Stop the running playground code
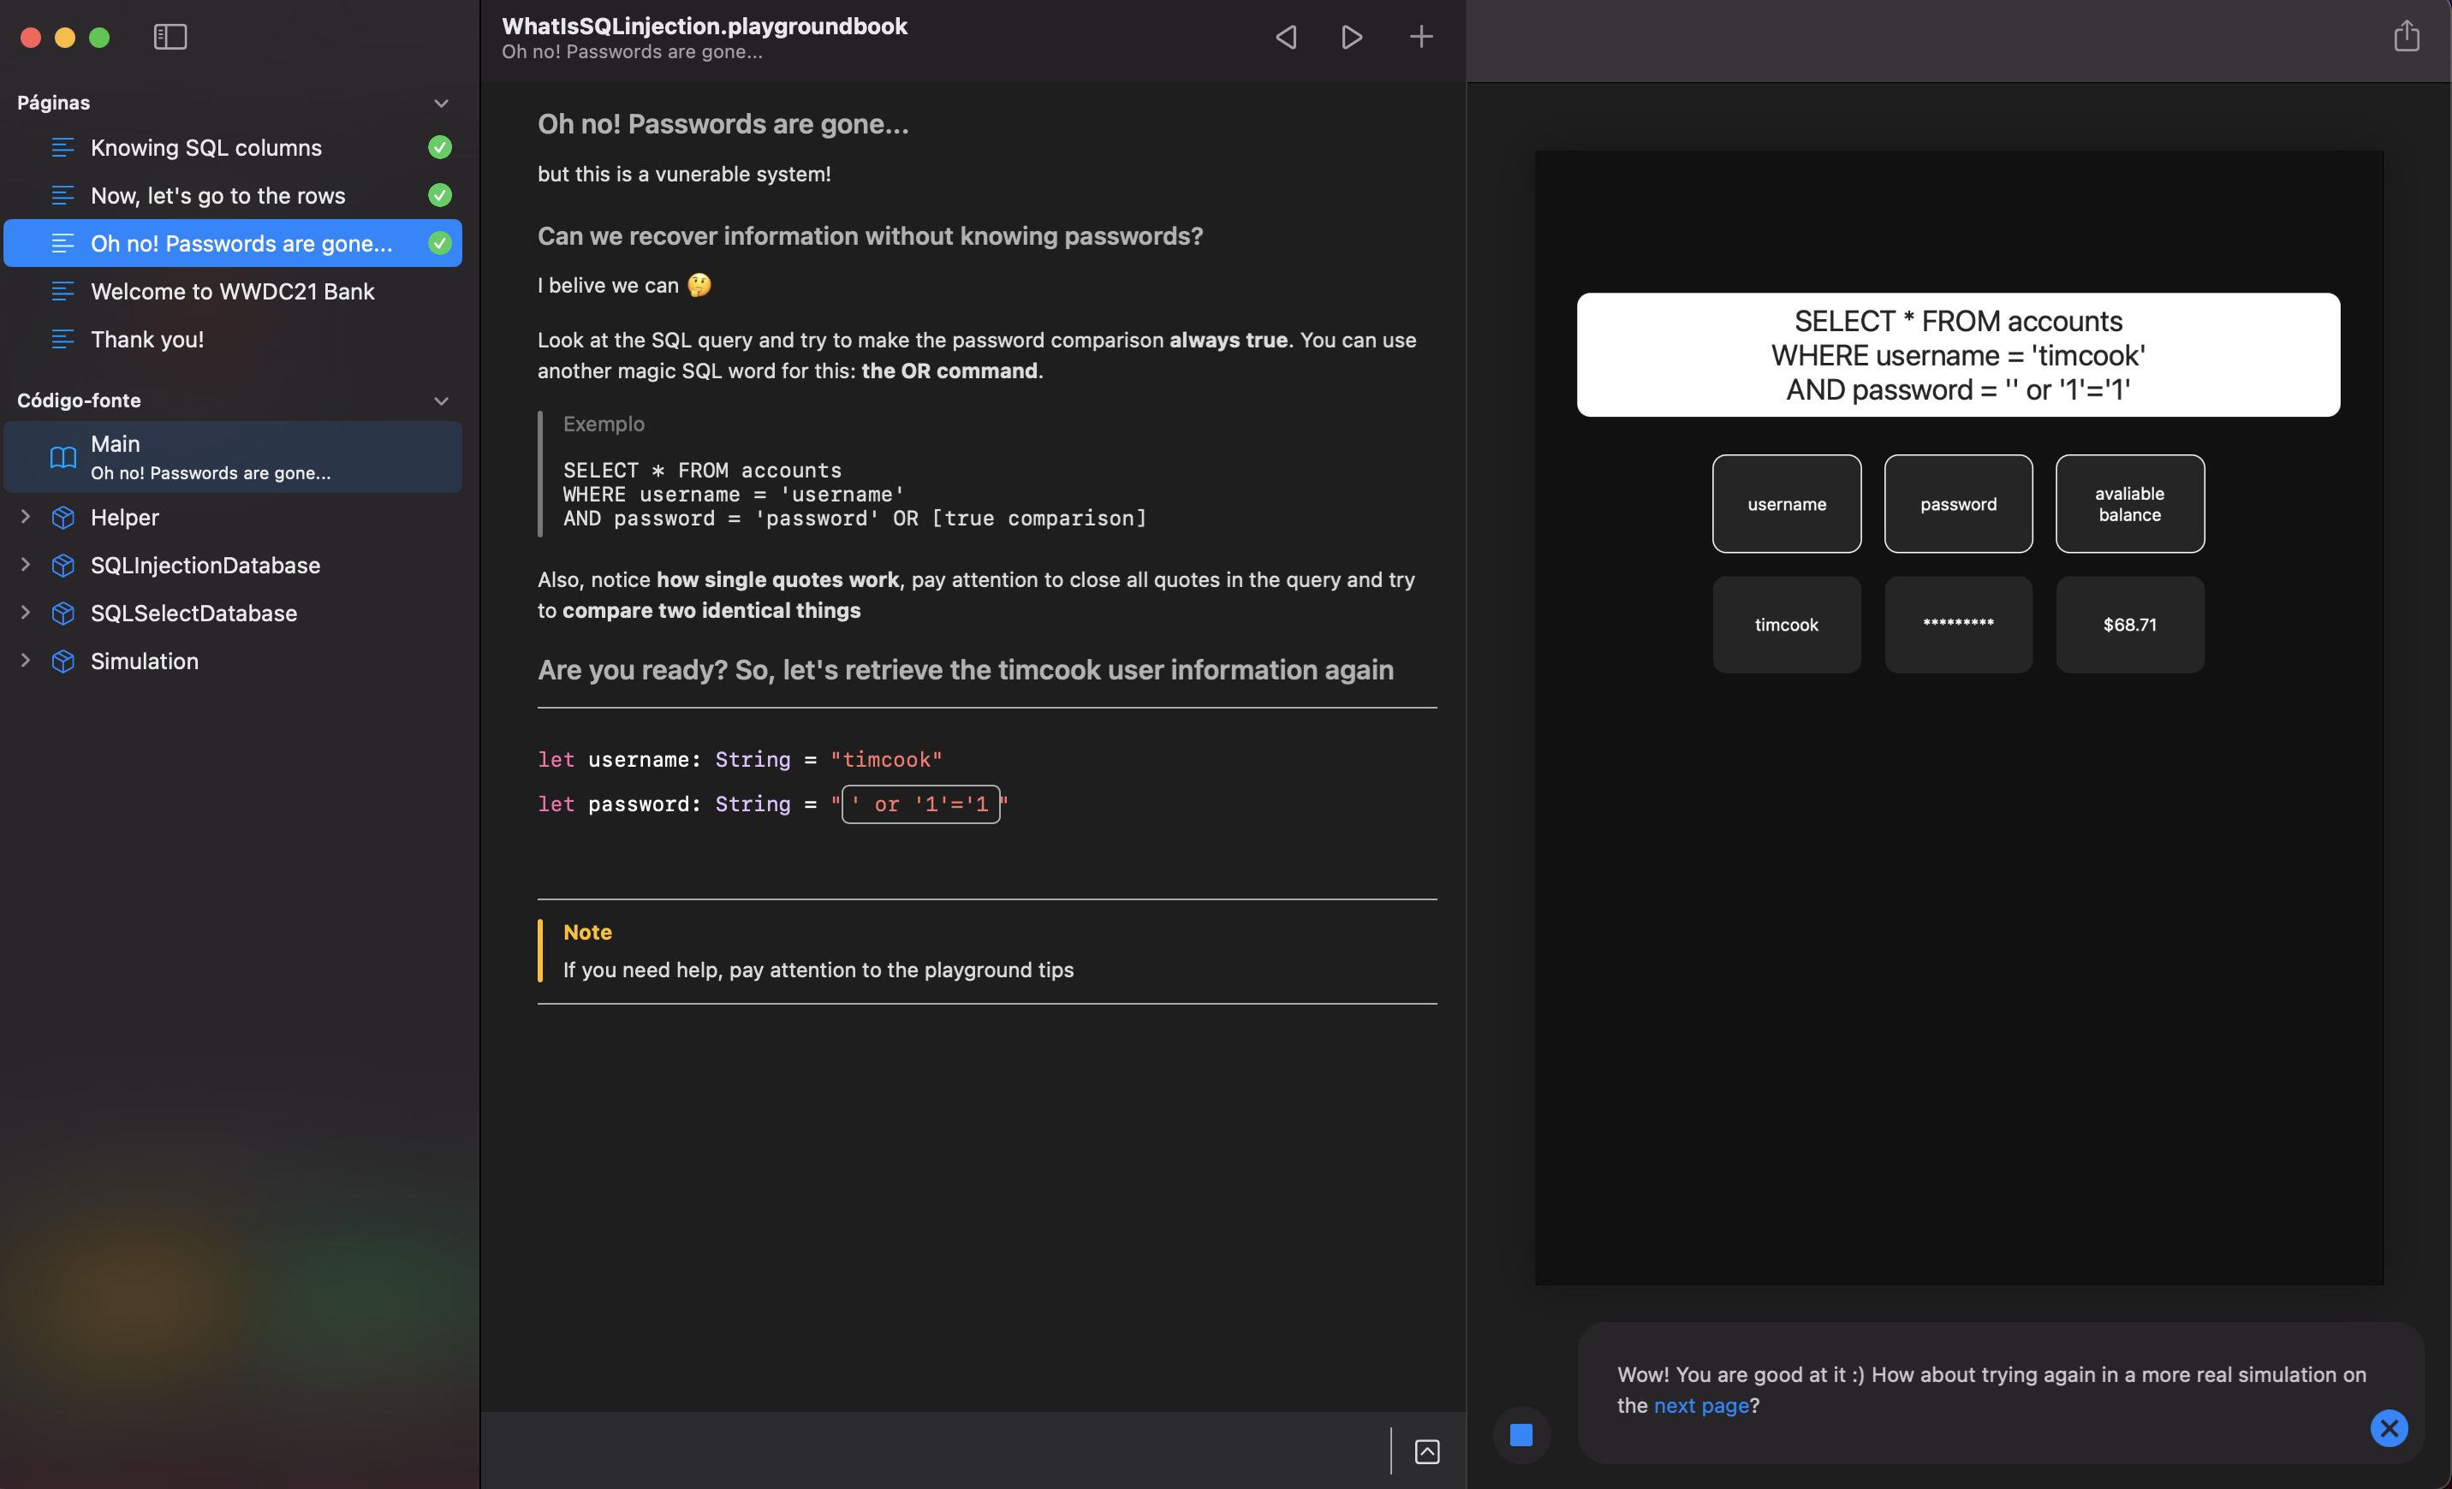Viewport: 2452px width, 1489px height. pos(1521,1434)
